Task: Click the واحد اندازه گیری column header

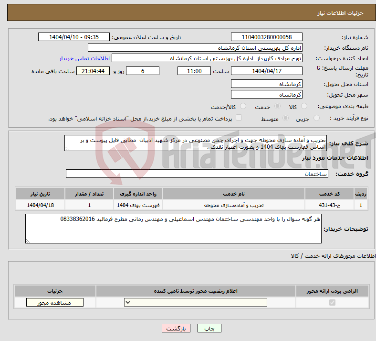Action: coord(138,194)
